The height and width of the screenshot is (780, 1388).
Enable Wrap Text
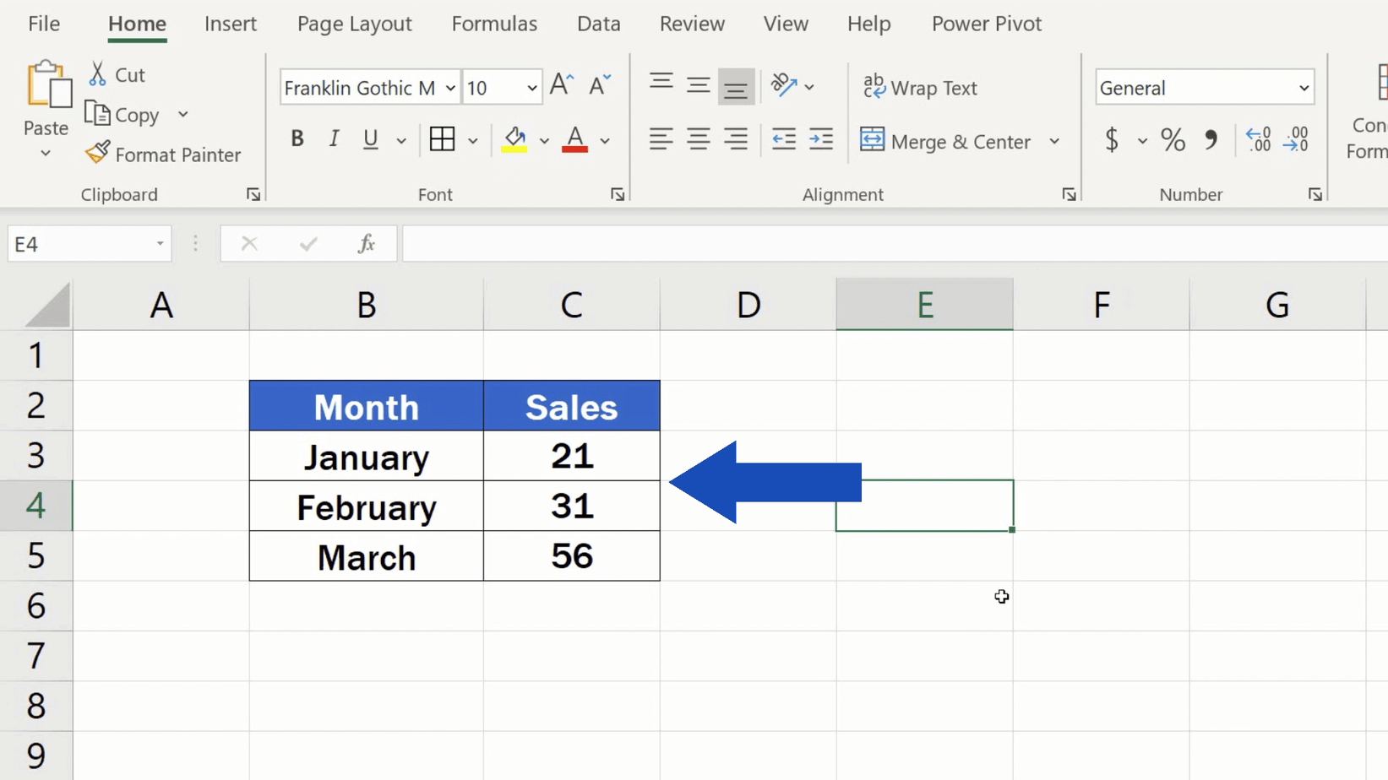coord(920,87)
